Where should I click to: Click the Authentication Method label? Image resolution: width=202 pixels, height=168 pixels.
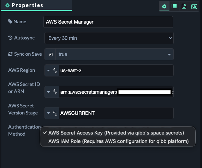point(24,130)
